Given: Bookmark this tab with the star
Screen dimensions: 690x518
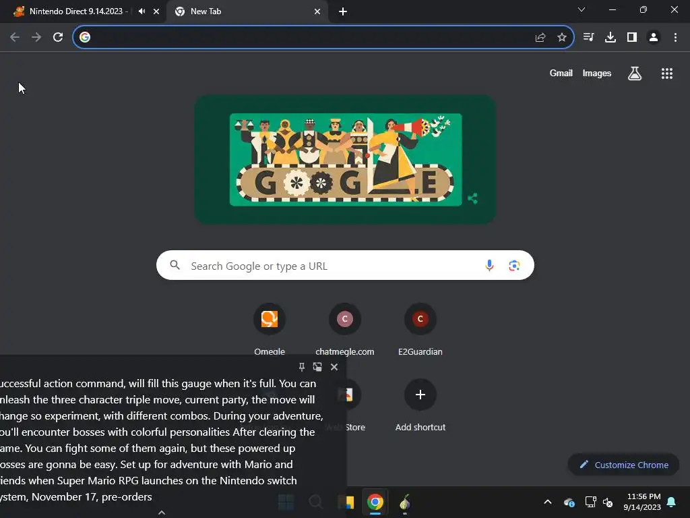Looking at the screenshot, I should coord(562,37).
